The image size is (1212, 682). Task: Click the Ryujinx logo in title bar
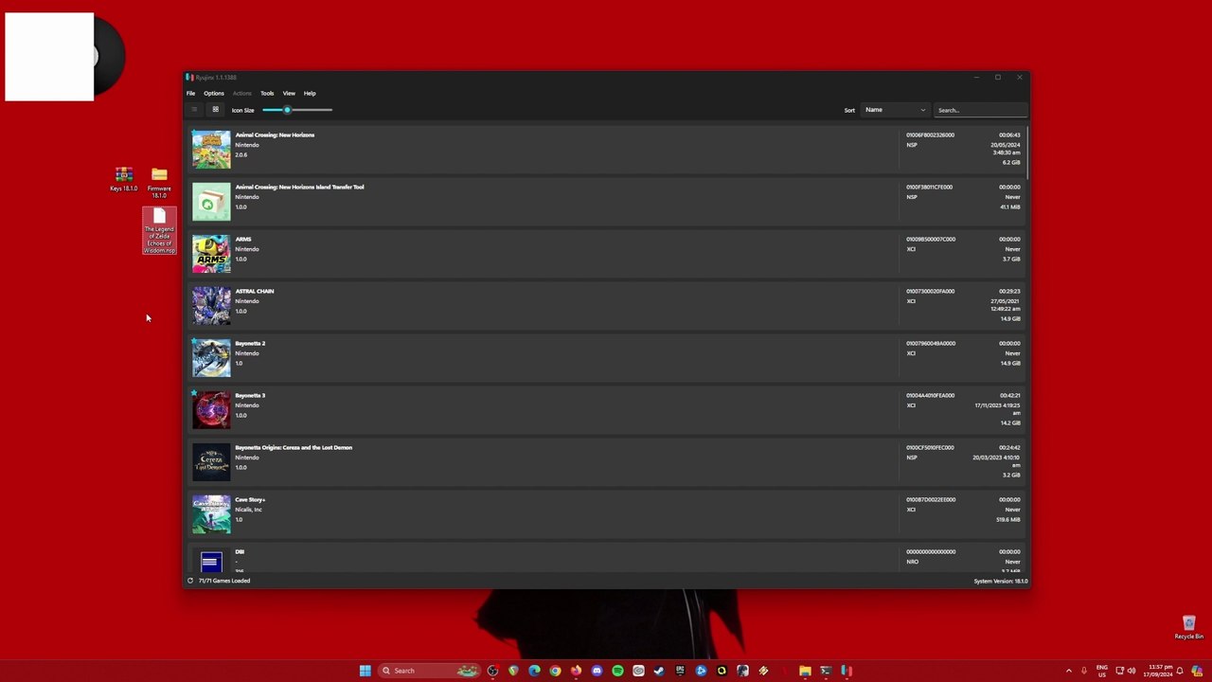coord(189,78)
